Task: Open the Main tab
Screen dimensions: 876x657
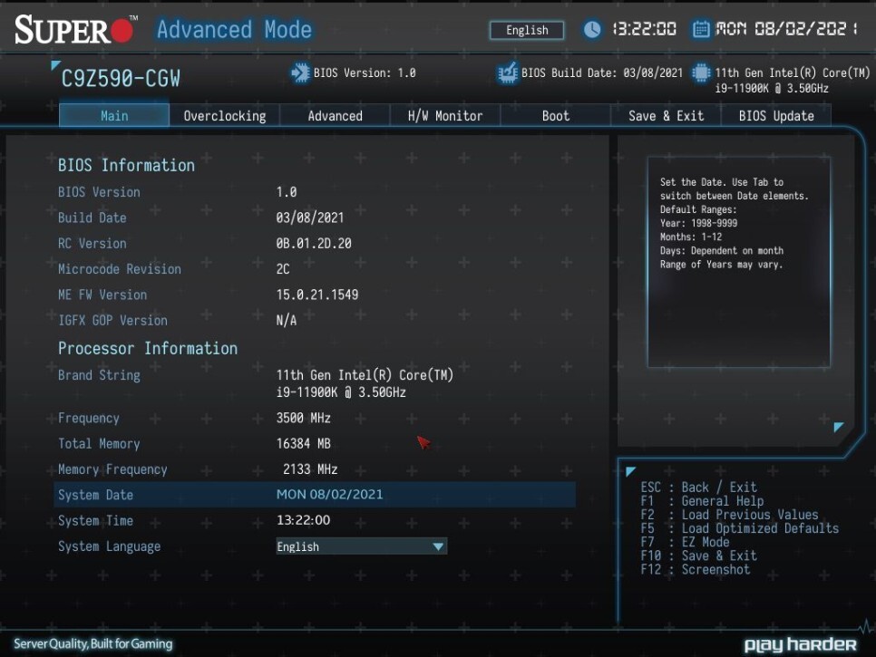Action: tap(114, 116)
